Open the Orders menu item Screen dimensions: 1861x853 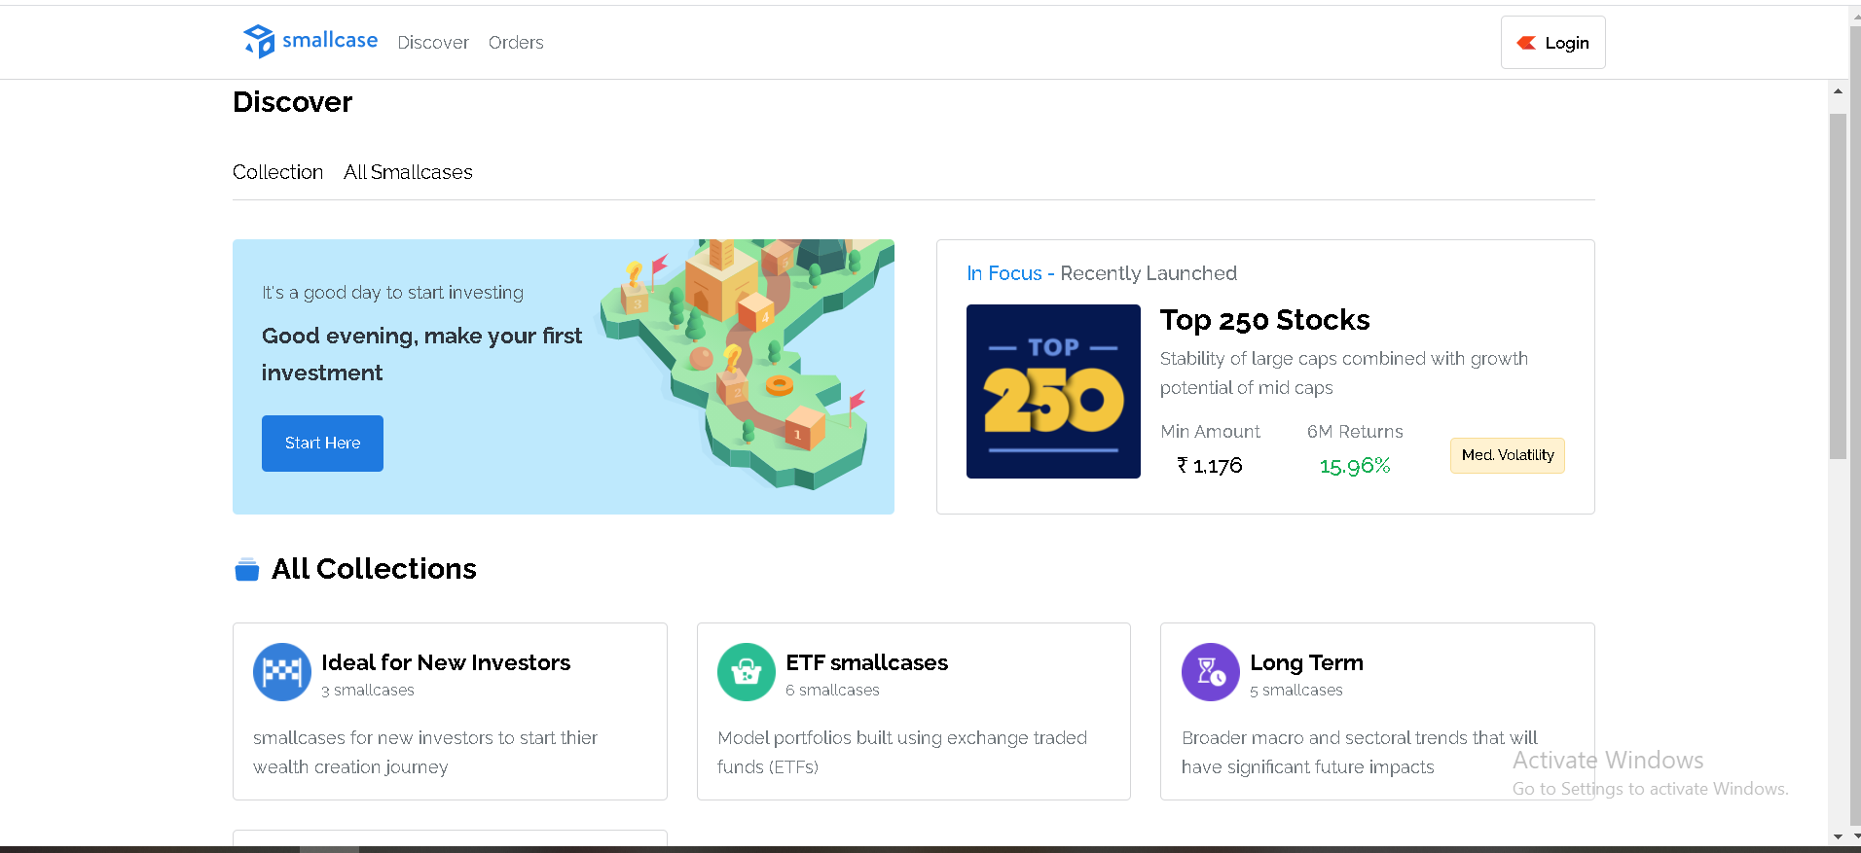[516, 42]
